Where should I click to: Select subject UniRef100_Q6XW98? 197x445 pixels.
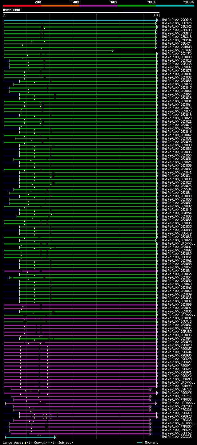177,142
